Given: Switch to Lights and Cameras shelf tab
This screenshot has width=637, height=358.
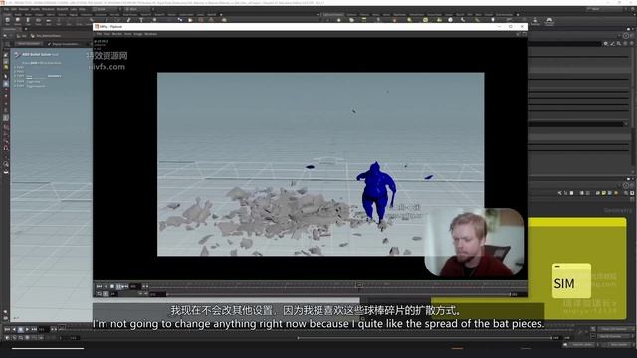Looking at the screenshot, I should (333, 15).
